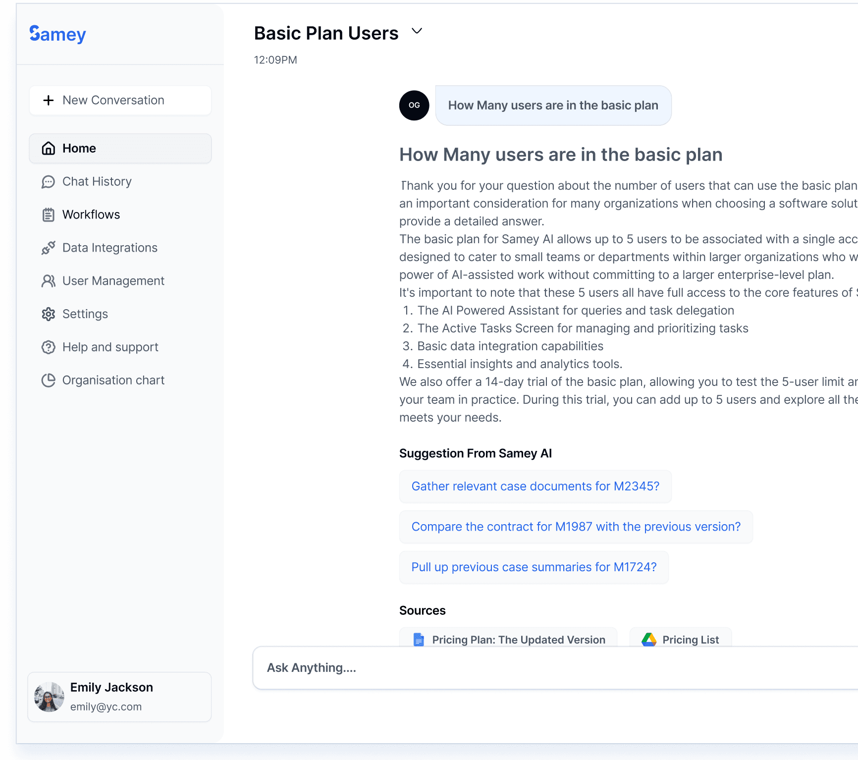
Task: Click the Home house icon
Action: pyautogui.click(x=49, y=148)
